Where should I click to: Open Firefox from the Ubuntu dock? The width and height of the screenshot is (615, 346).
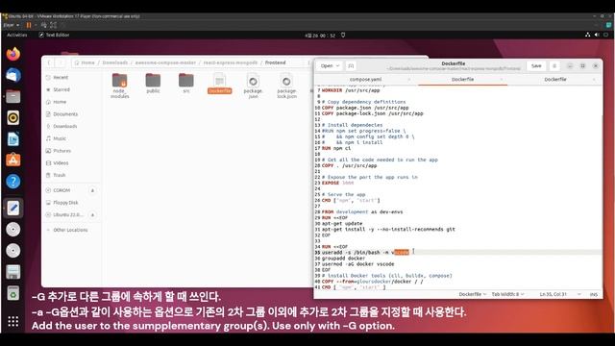pyautogui.click(x=13, y=54)
